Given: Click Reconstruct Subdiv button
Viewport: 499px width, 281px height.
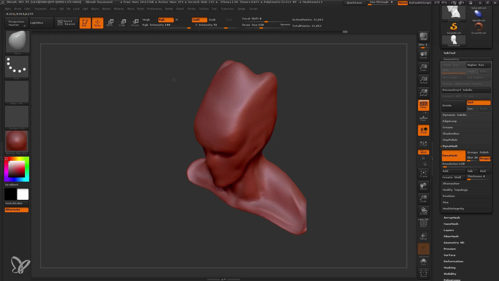Looking at the screenshot, I should [466, 90].
